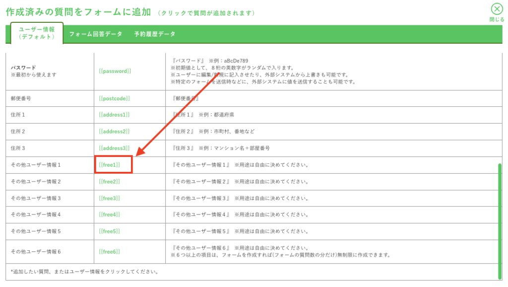Select the [[free3]] tag
Viewport: 508px width, 287px height.
point(109,199)
